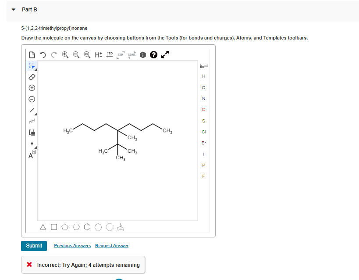This screenshot has width=359, height=280.
Task: Undo the last canvas action
Action: click(x=43, y=54)
